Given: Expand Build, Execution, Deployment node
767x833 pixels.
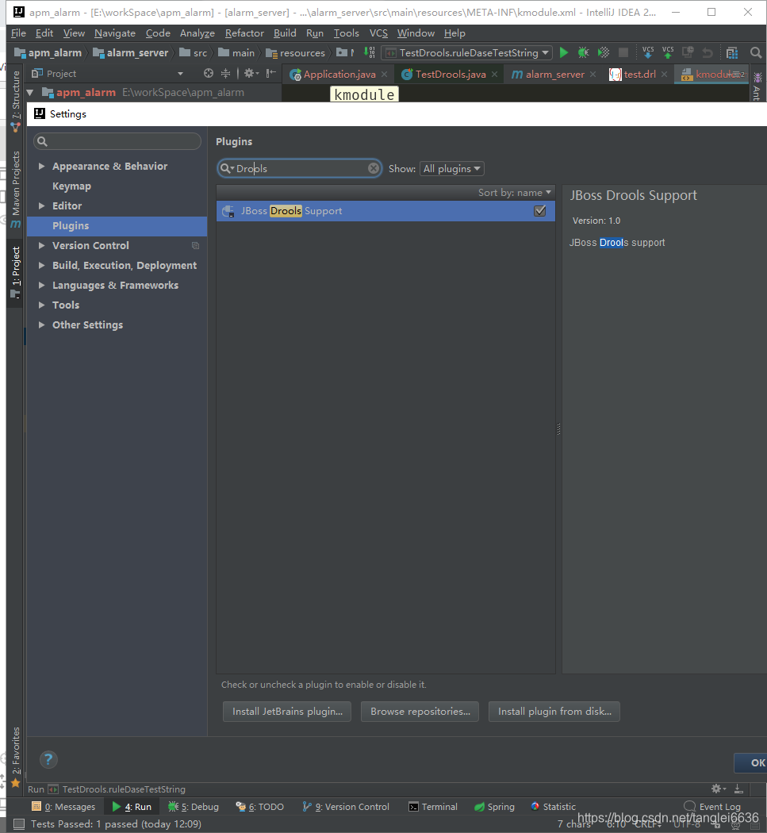Looking at the screenshot, I should click(41, 265).
